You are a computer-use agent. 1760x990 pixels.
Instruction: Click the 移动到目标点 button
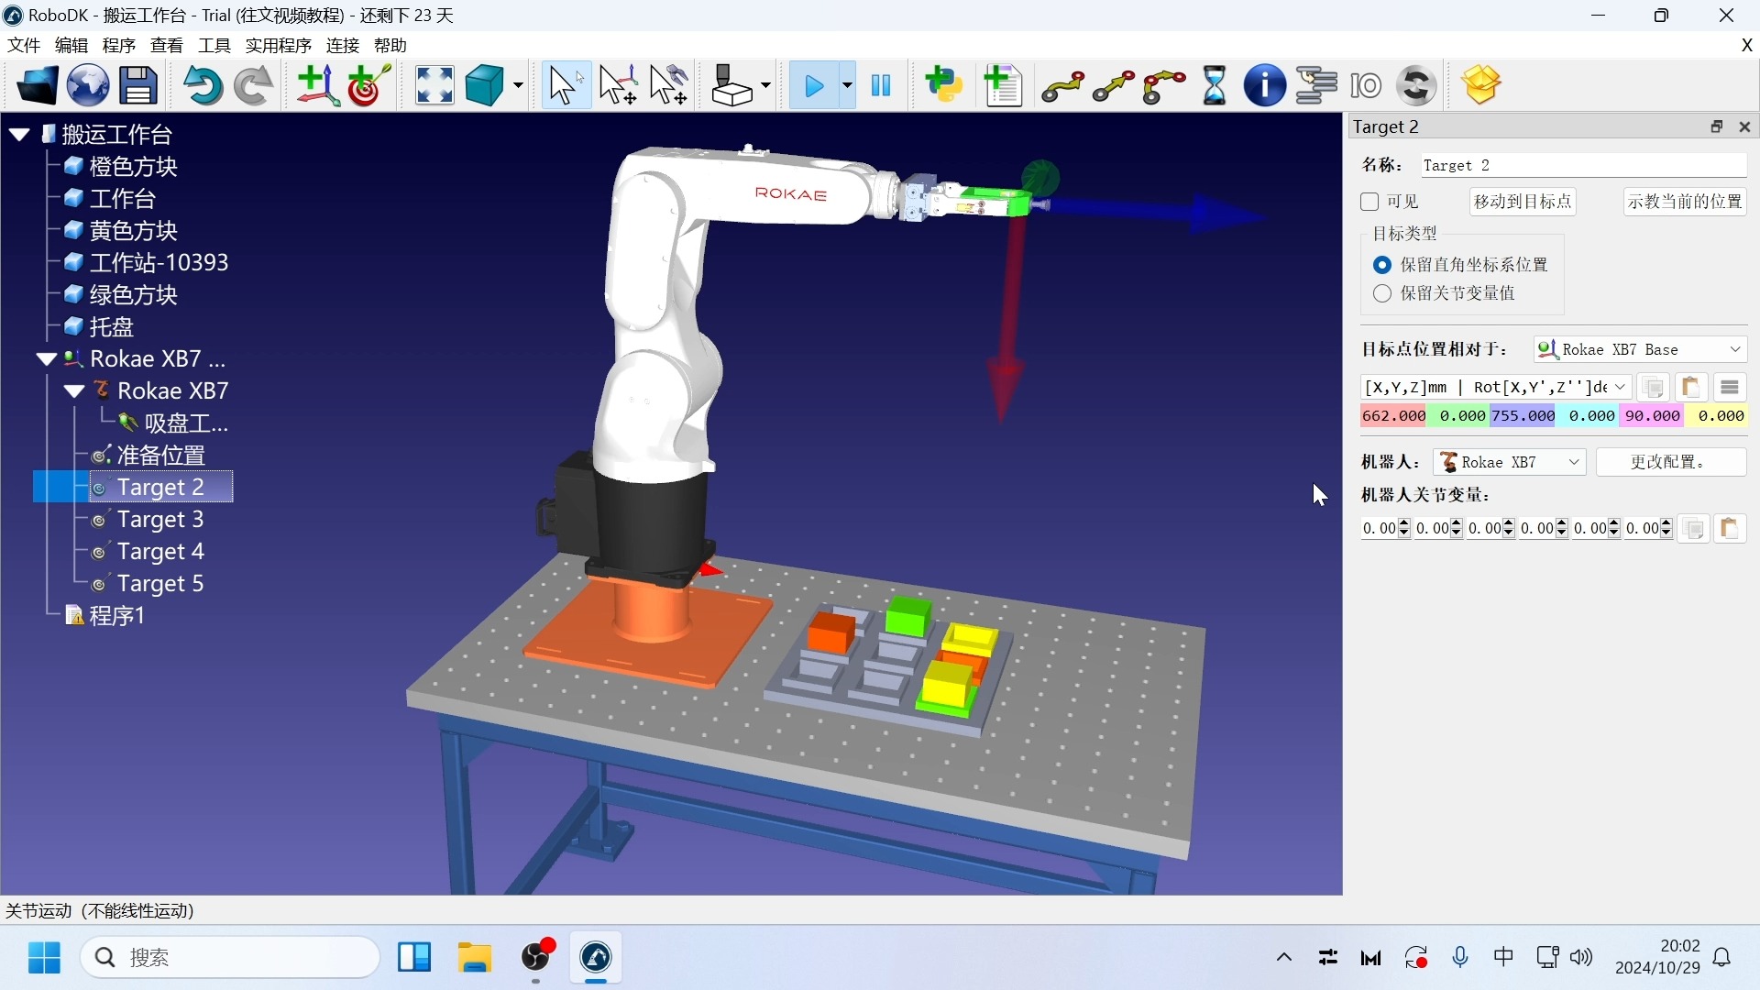[x=1523, y=202]
